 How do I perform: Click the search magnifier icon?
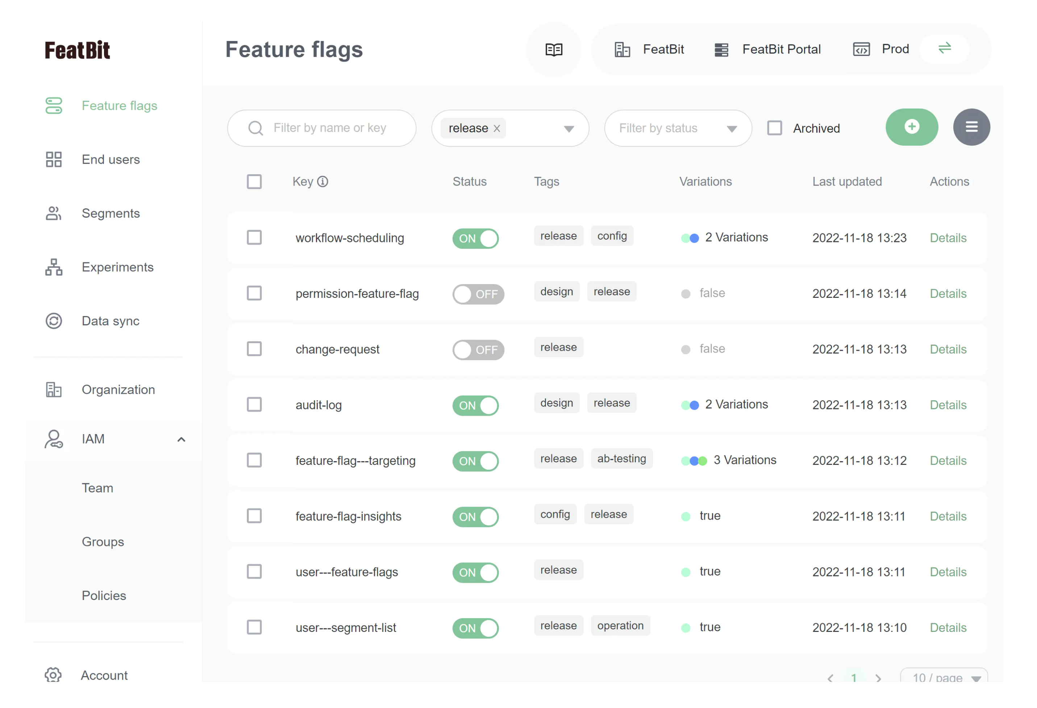click(255, 128)
